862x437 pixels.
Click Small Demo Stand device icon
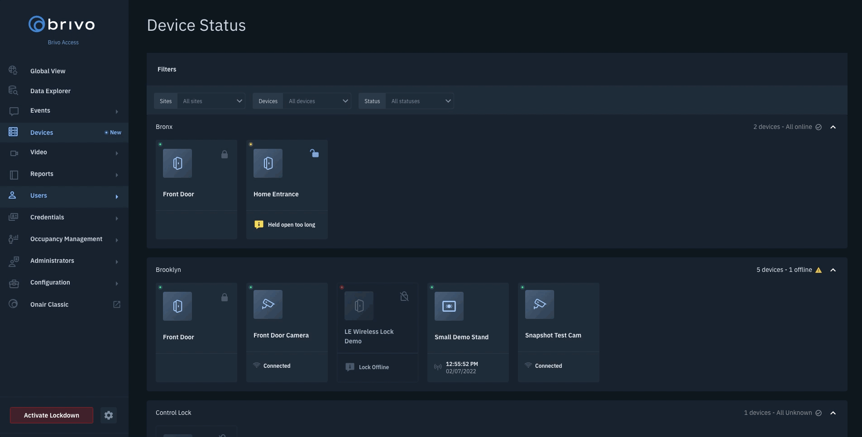pyautogui.click(x=449, y=306)
